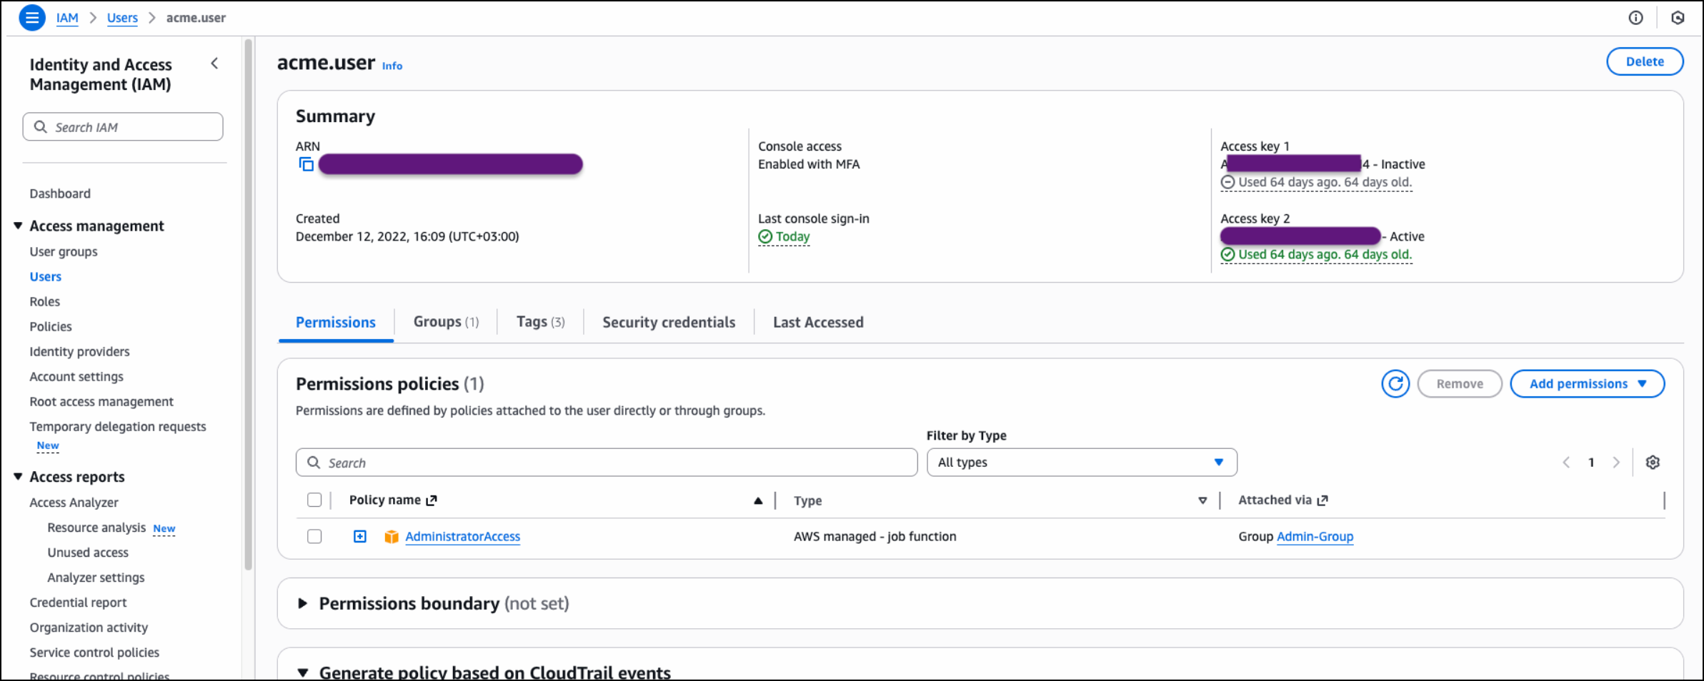Expand AdministratorAccess policy row plus icon

[x=360, y=536]
